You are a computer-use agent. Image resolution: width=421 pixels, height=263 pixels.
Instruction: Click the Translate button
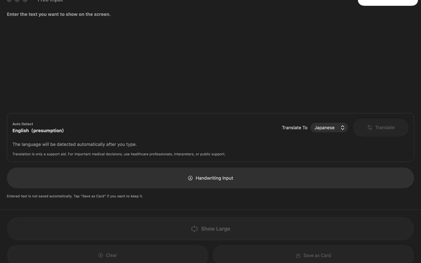pyautogui.click(x=380, y=128)
